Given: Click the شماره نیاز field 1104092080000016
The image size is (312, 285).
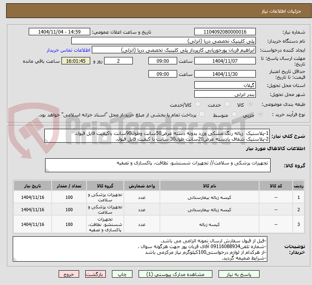Looking at the screenshot, I should (225, 32).
